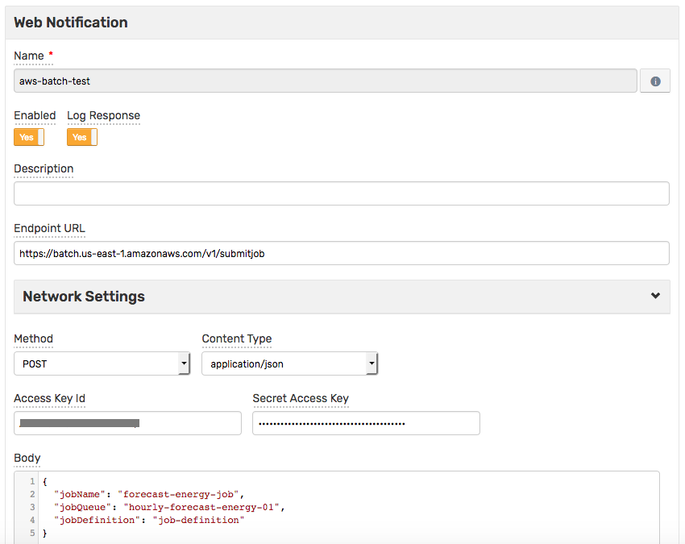Click the Content Type label
The image size is (685, 544).
(x=237, y=338)
